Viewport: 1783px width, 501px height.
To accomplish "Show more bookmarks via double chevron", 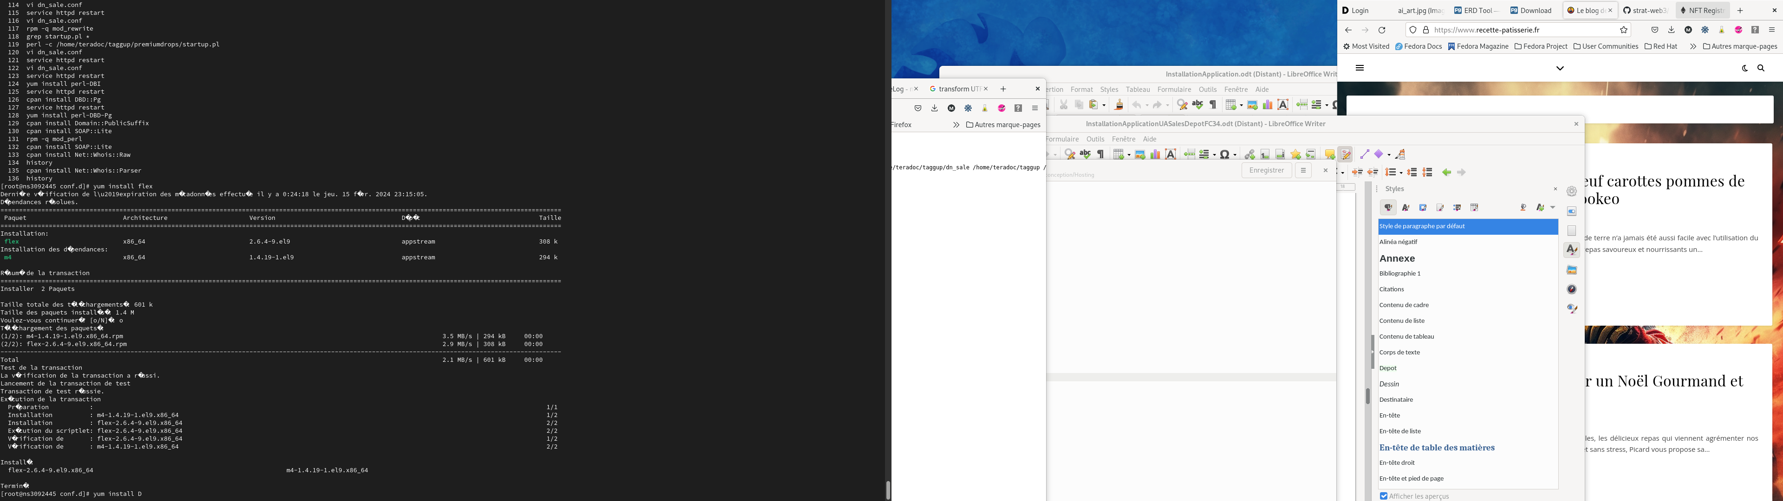I will 1693,46.
